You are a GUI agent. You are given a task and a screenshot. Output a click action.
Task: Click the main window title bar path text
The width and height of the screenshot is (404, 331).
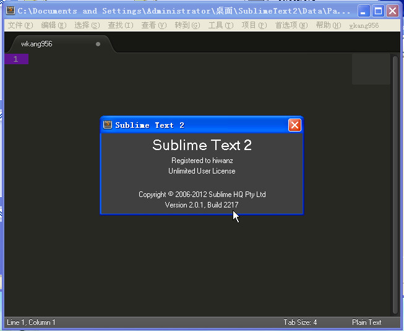pyautogui.click(x=184, y=11)
